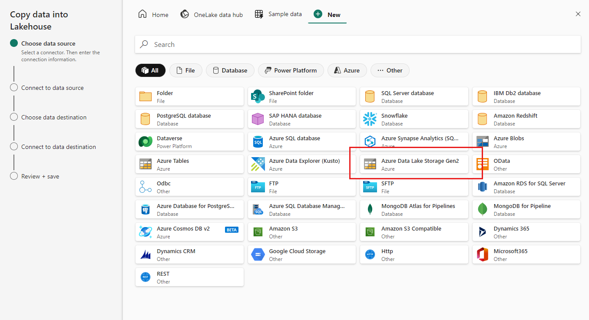Screen dimensions: 589x320
Task: Select the Dynamics 365 icon
Action: tap(482, 232)
